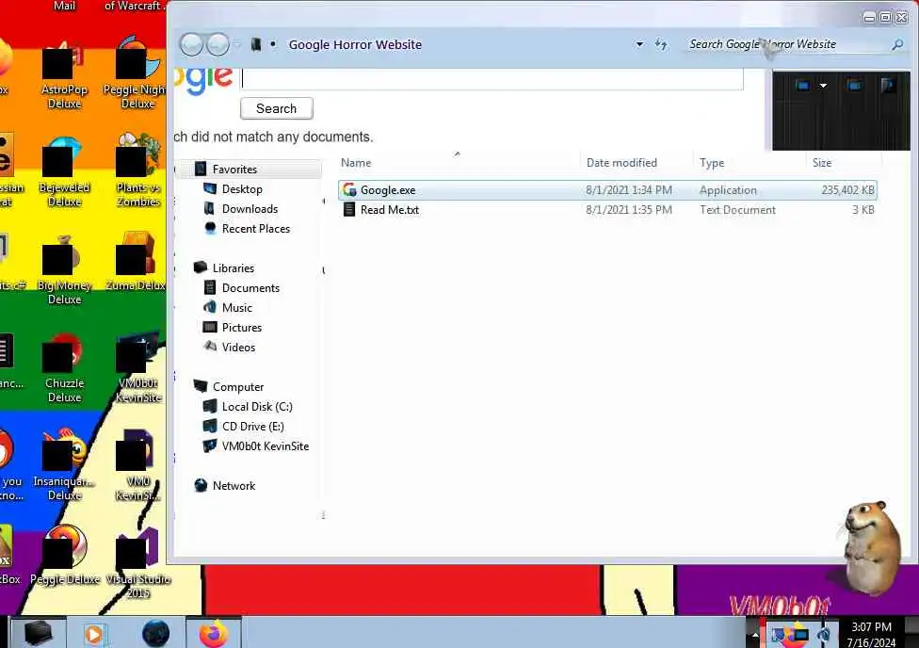Image resolution: width=919 pixels, height=648 pixels.
Task: Click the Text Document type cell
Action: (737, 210)
